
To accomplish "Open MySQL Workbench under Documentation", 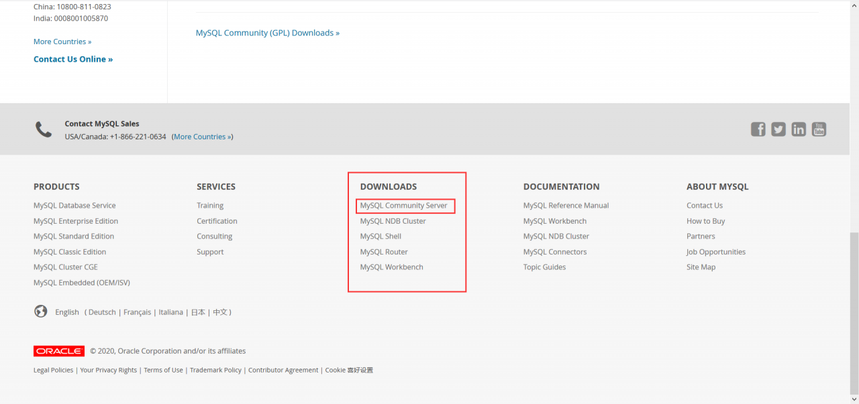I will (x=555, y=221).
